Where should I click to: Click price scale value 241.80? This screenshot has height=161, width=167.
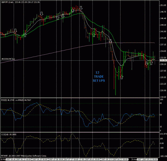click(x=163, y=32)
